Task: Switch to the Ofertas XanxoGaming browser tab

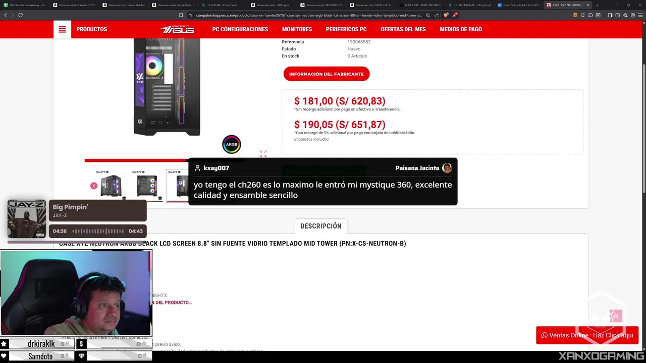Action: [x=25, y=5]
